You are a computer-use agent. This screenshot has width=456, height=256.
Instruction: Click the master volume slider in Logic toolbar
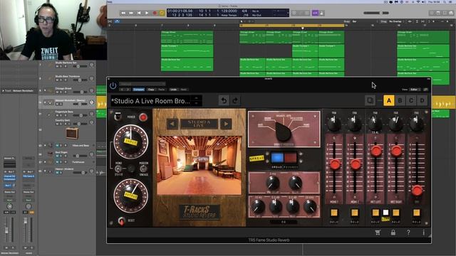tap(376, 13)
